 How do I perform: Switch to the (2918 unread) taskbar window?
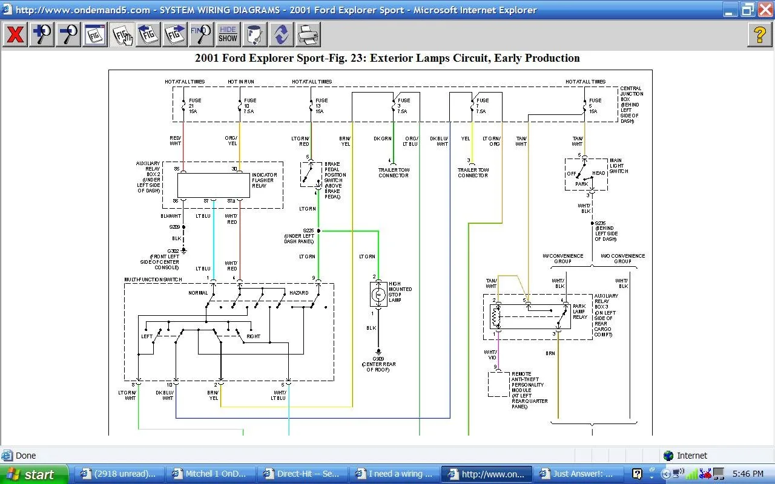coord(120,474)
